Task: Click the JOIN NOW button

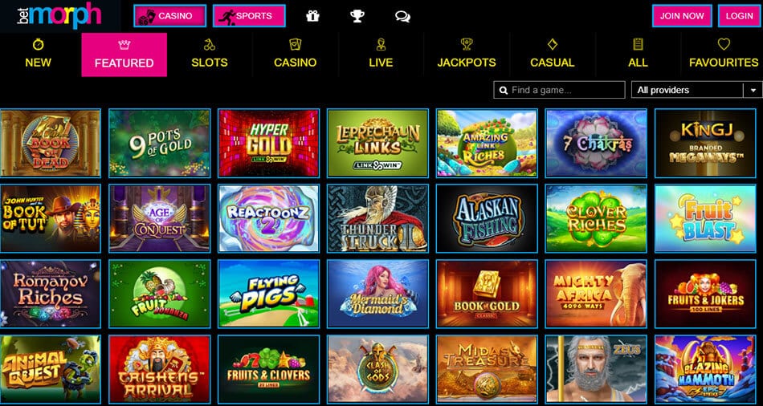Action: (682, 15)
